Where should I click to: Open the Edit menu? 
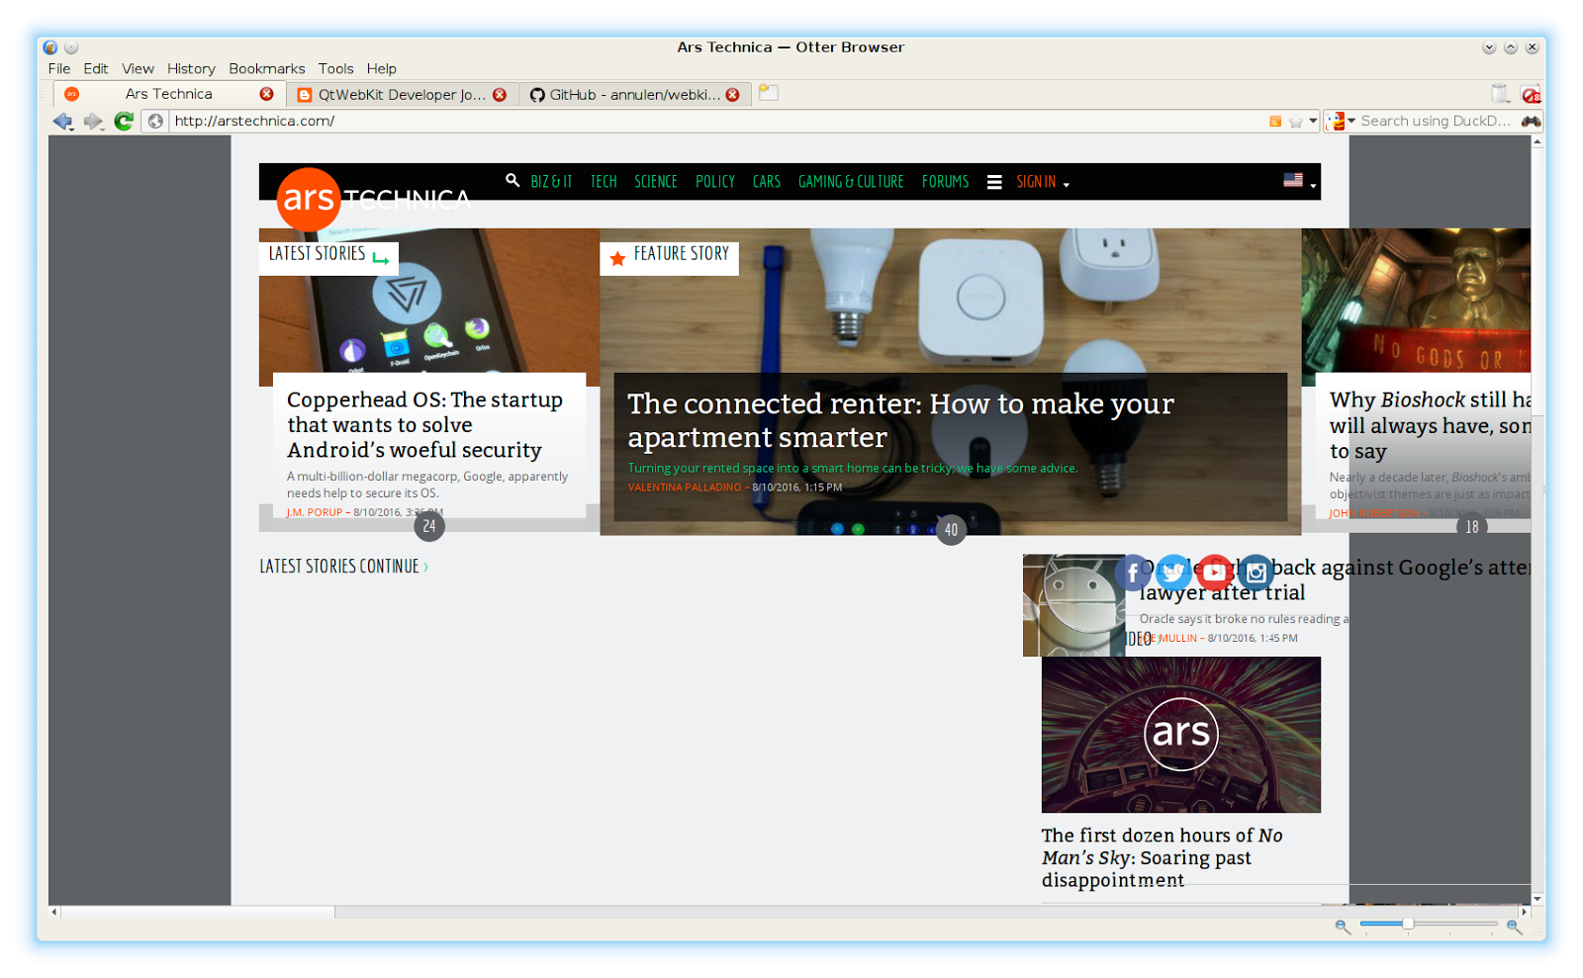pos(96,68)
